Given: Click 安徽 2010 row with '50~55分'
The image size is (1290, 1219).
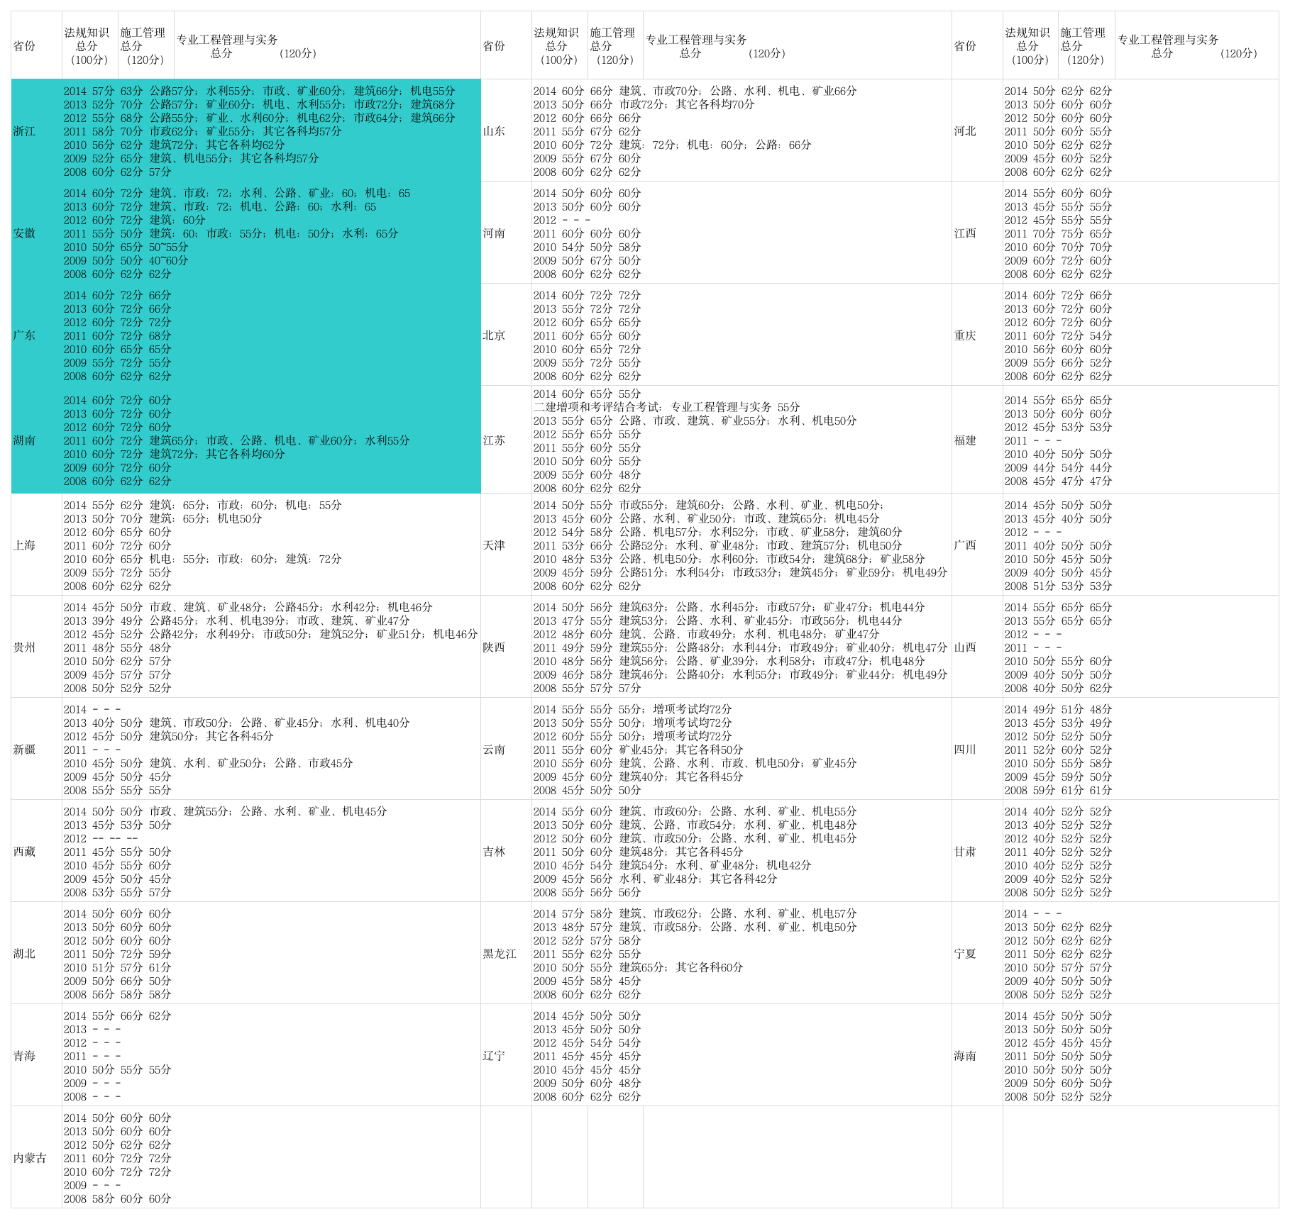Looking at the screenshot, I should [126, 247].
